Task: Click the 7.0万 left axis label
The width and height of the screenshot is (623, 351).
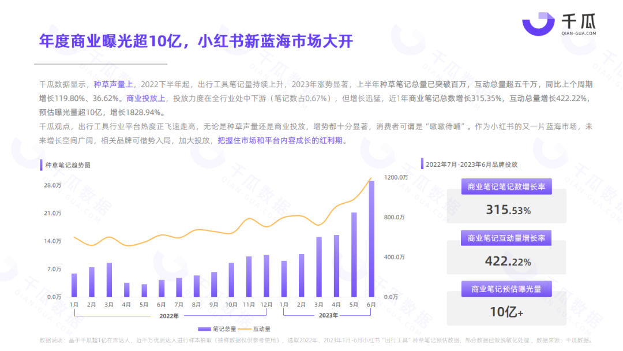Action: 54,268
